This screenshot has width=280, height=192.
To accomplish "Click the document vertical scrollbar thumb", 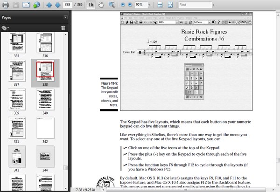I will coord(278,160).
